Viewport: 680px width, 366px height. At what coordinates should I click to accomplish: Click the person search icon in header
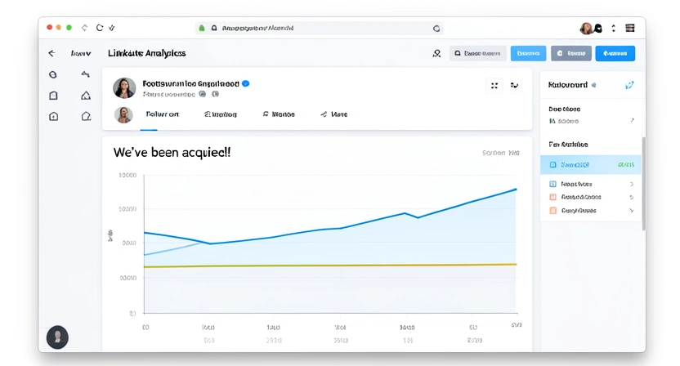[x=436, y=53]
